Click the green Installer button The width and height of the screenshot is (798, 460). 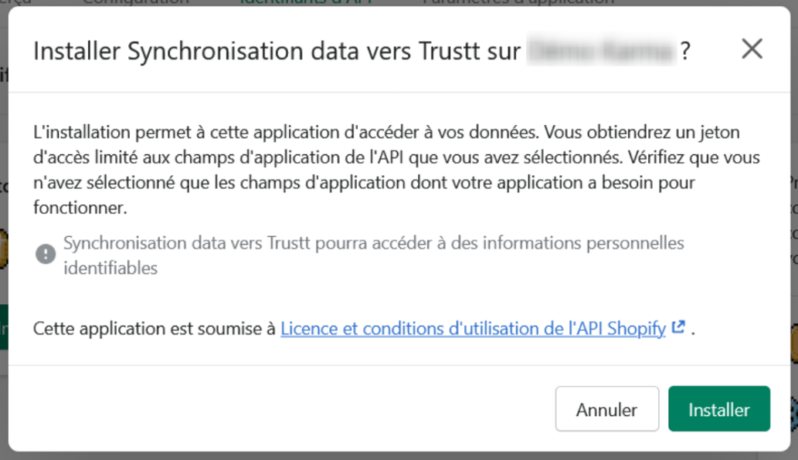click(x=718, y=409)
